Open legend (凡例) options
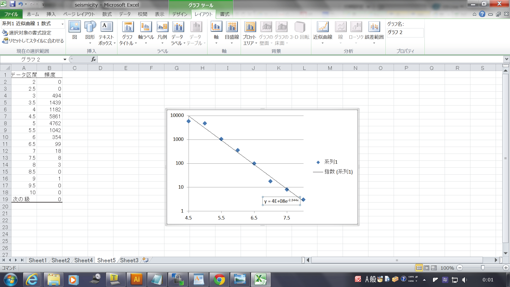 (x=162, y=33)
